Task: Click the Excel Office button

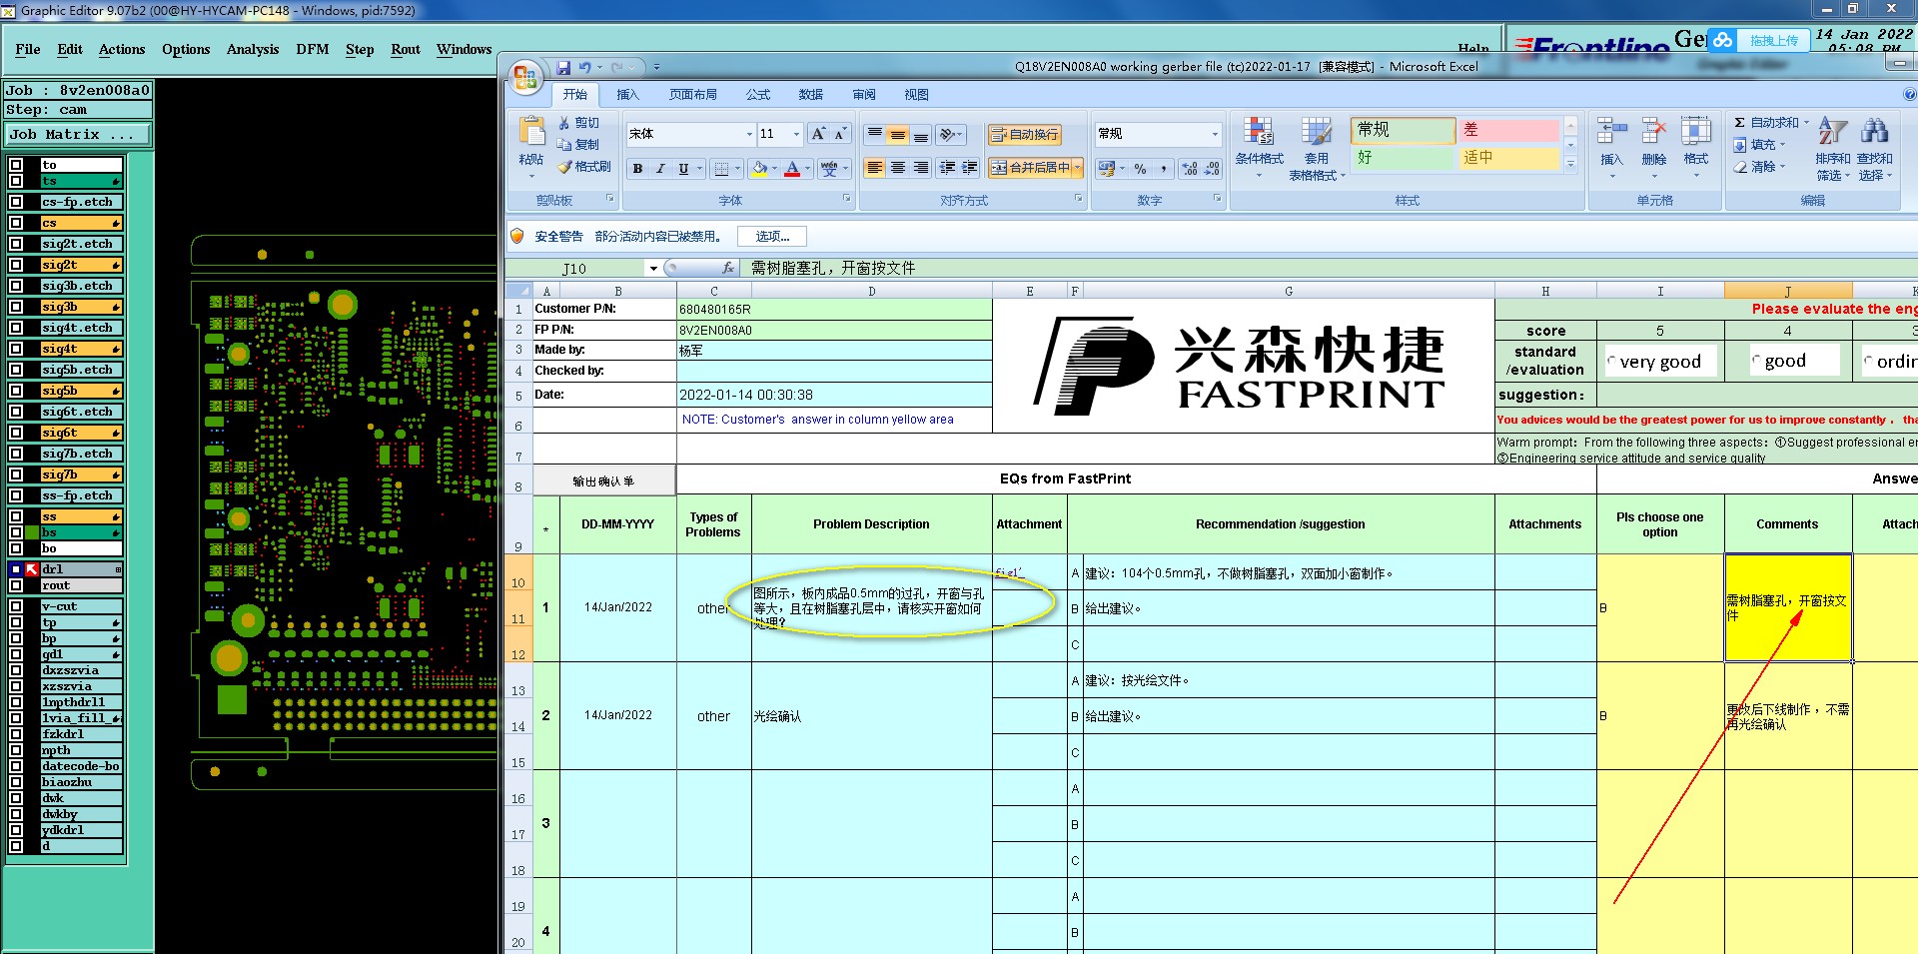Action: click(525, 78)
